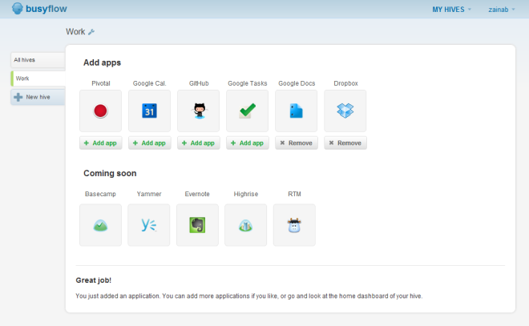Click the Evernote label
Screen dimensions: 529x326
(197, 194)
